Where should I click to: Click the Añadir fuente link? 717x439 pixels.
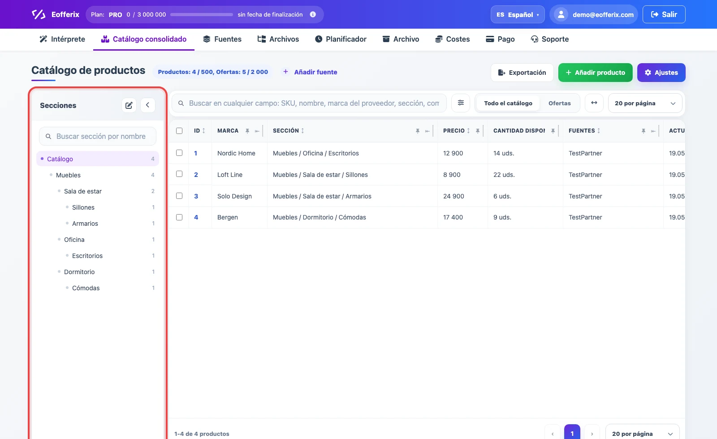coord(315,72)
